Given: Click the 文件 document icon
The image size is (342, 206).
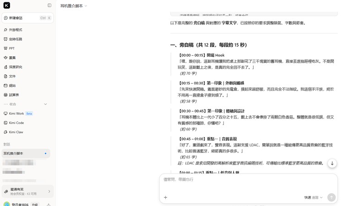Looking at the screenshot, I should (5, 76).
